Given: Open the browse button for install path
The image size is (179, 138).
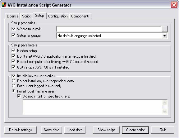Looking at the screenshot, I should 164,29.
